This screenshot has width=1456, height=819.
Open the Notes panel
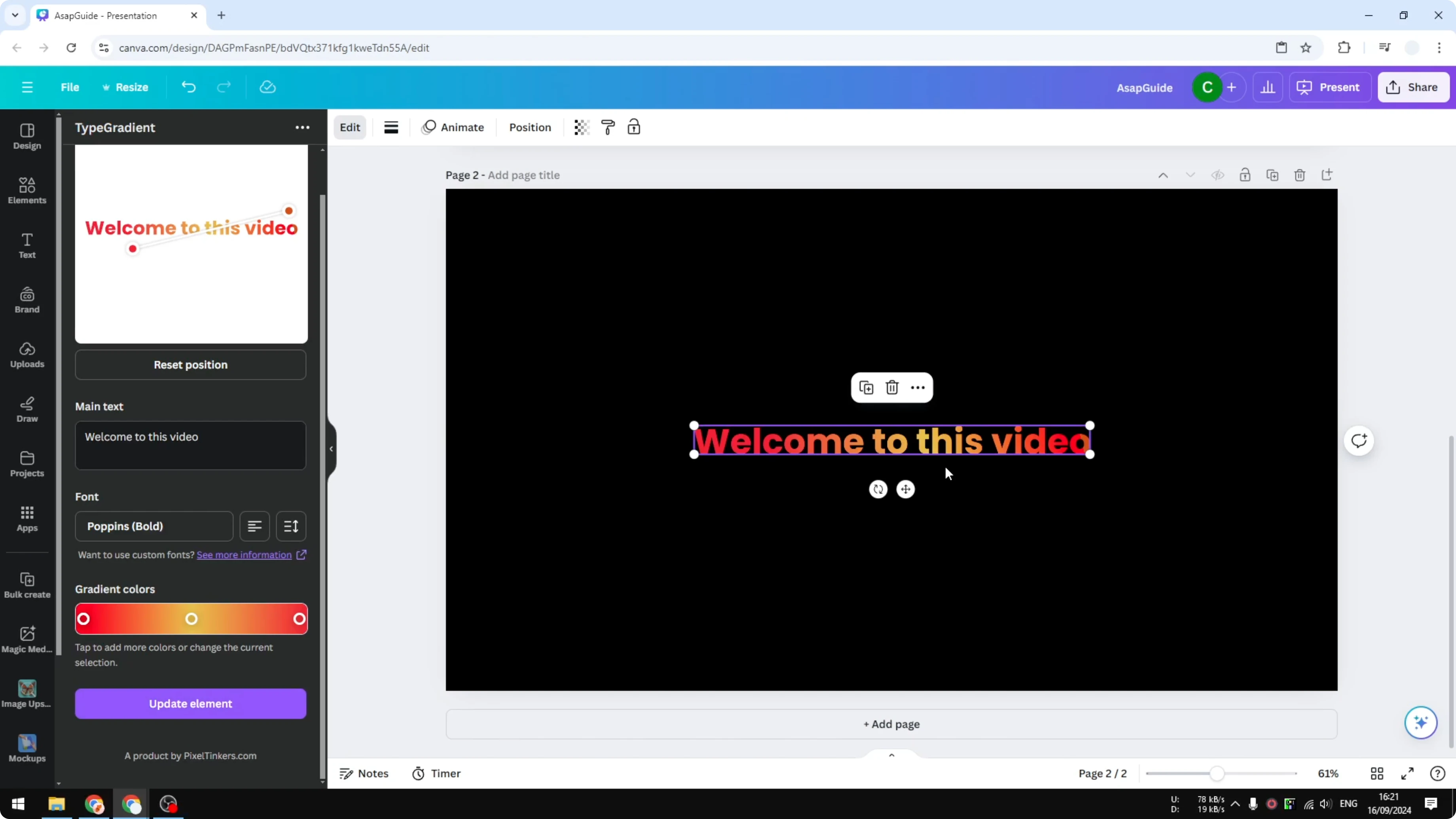click(x=364, y=774)
